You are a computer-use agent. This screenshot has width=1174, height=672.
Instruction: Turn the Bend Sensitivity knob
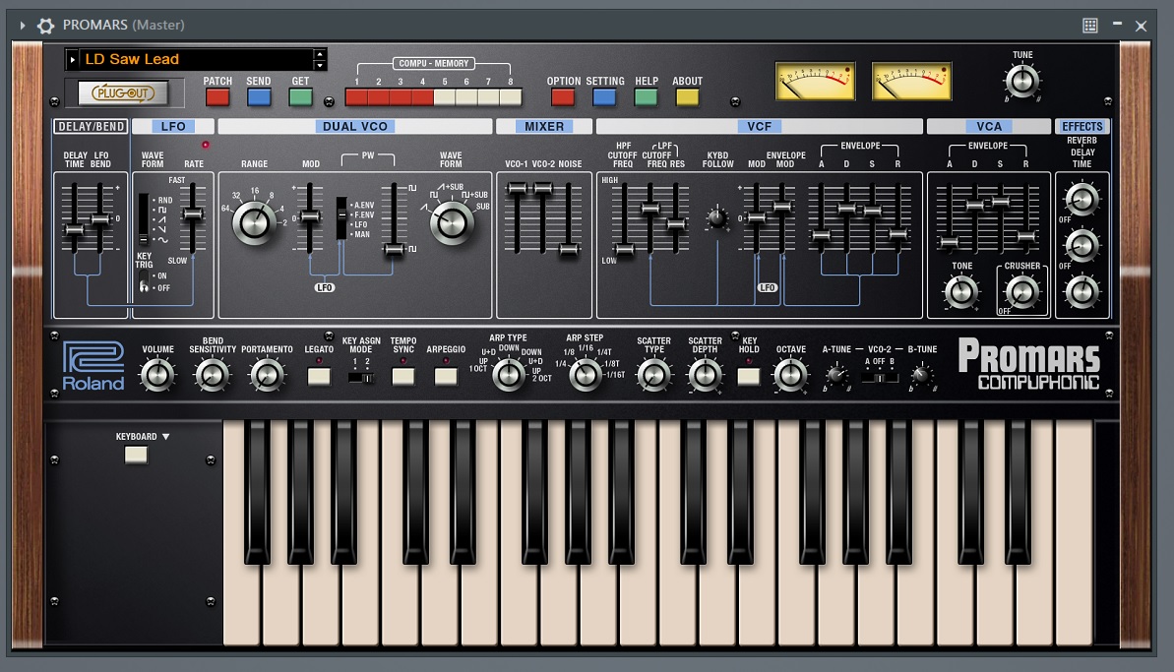pos(212,375)
